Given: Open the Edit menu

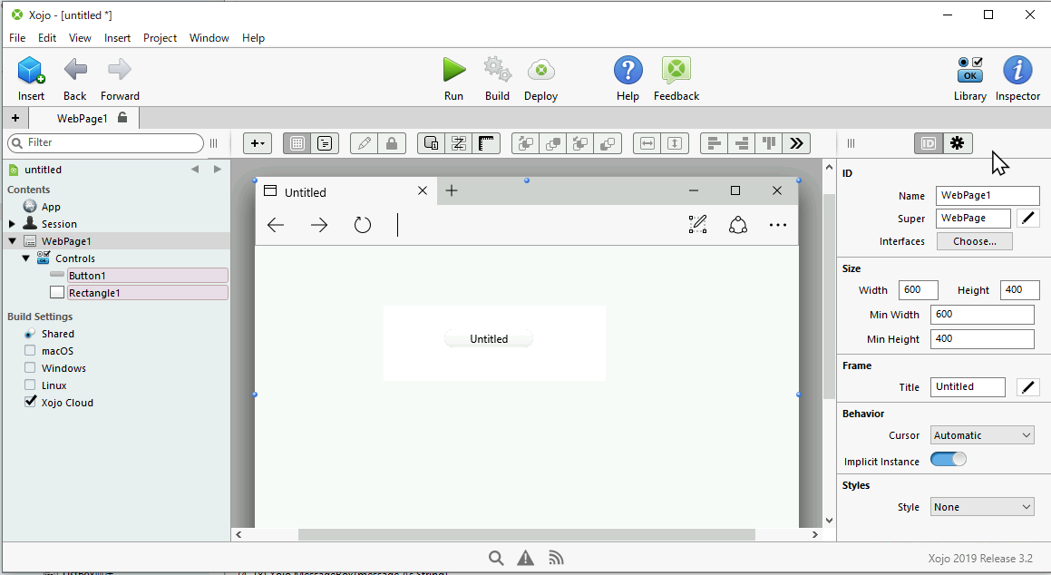Looking at the screenshot, I should click(x=47, y=38).
